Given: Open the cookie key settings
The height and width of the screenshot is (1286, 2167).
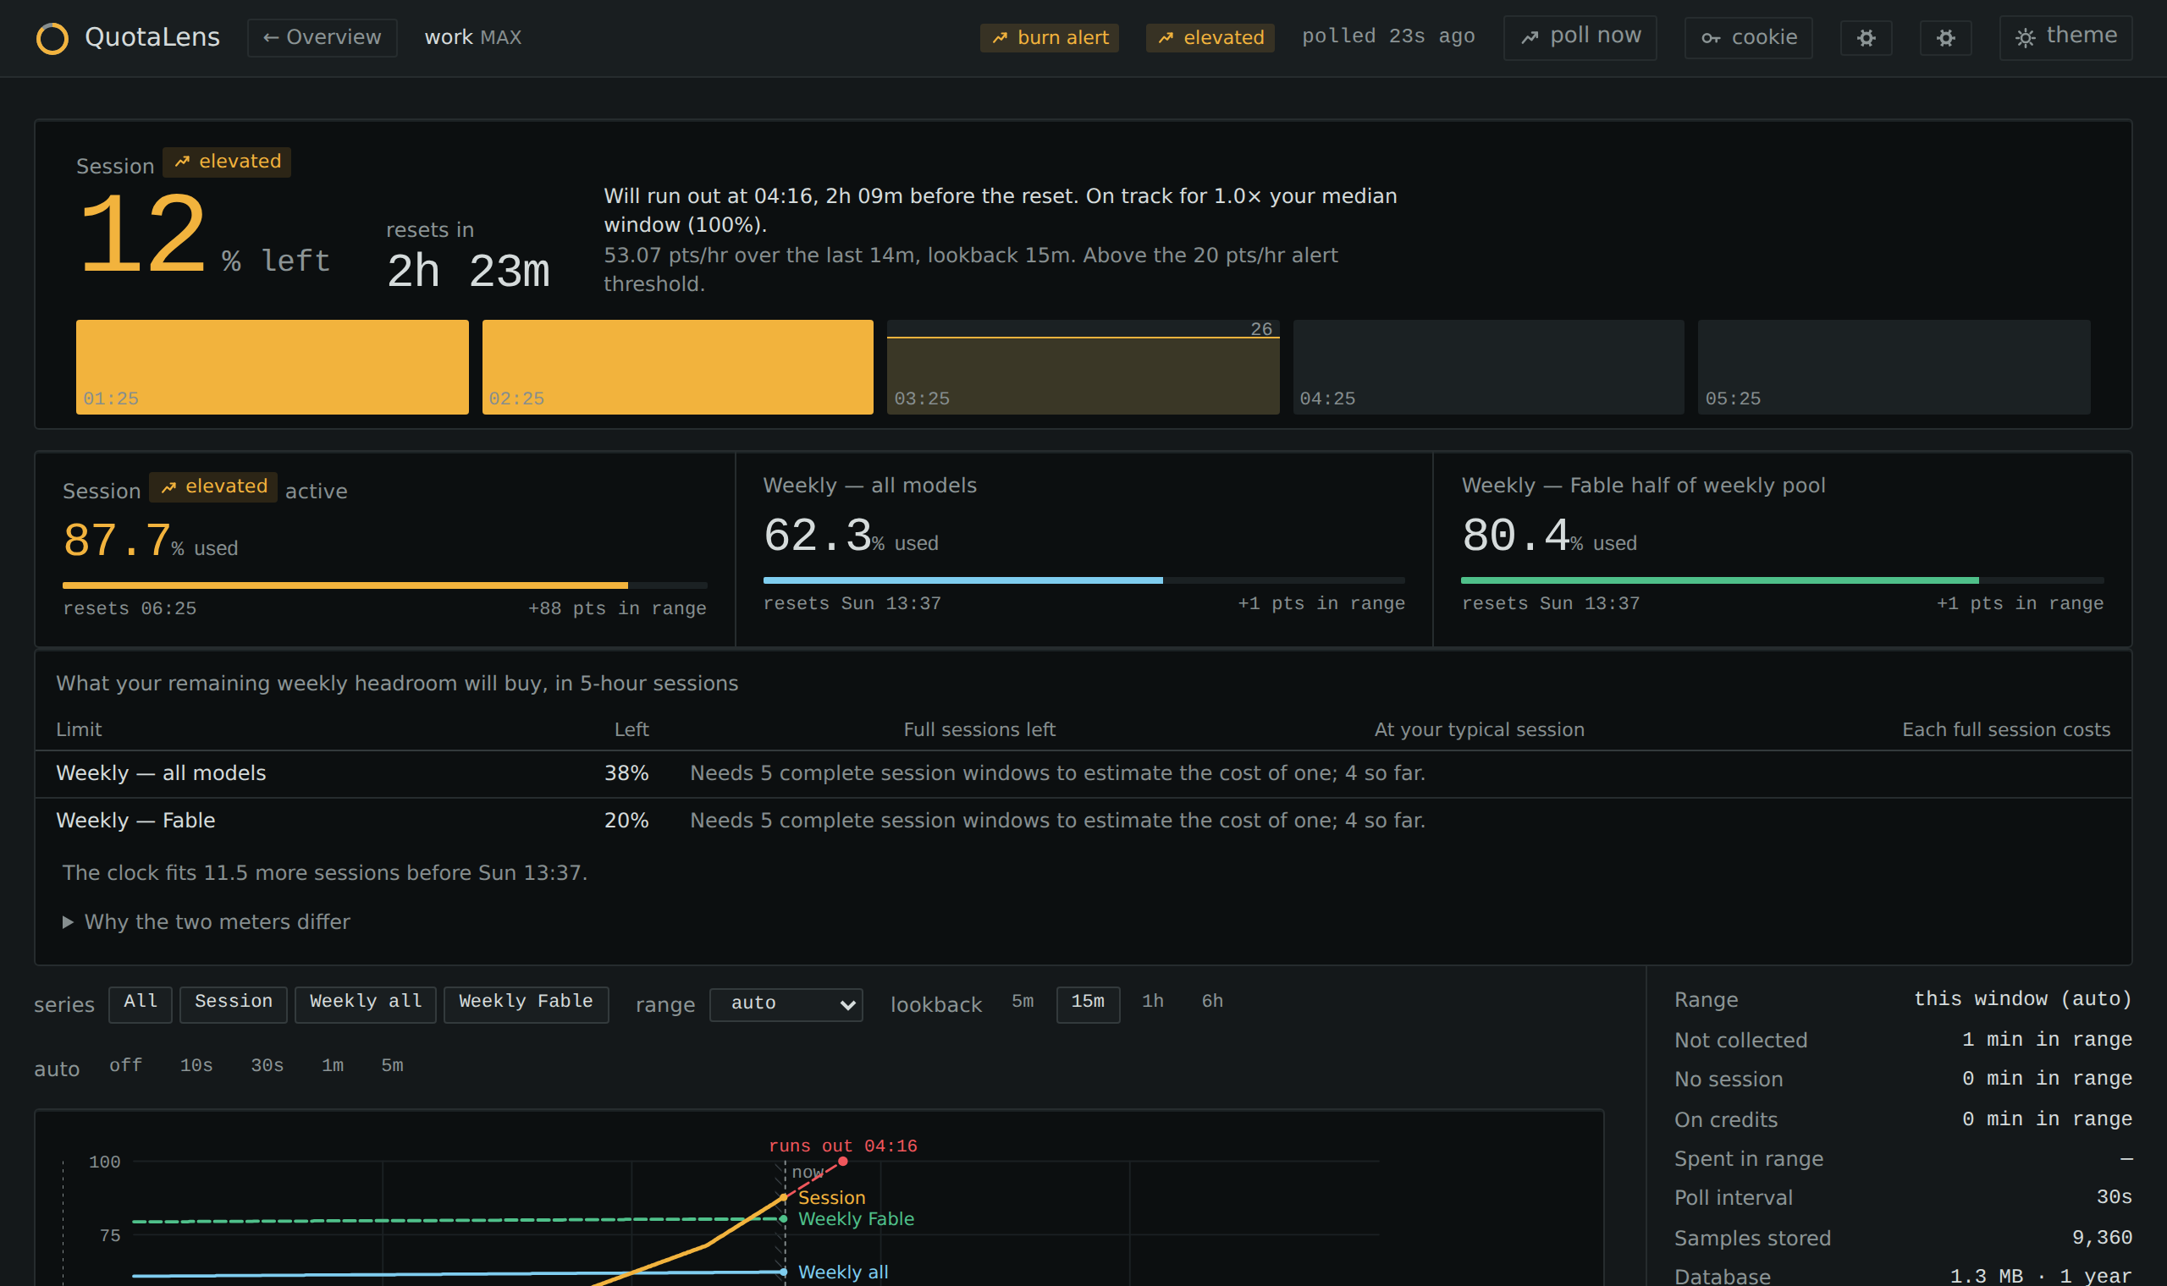Looking at the screenshot, I should (1748, 37).
